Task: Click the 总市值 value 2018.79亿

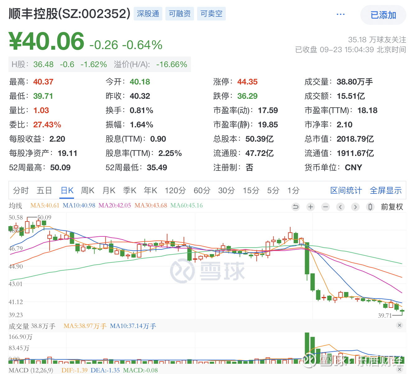Action: pyautogui.click(x=355, y=139)
